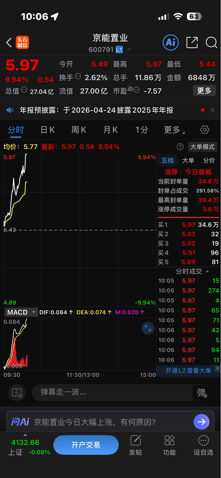This screenshot has width=221, height=478.
Task: Switch to the 分价 tab
Action: (x=209, y=160)
